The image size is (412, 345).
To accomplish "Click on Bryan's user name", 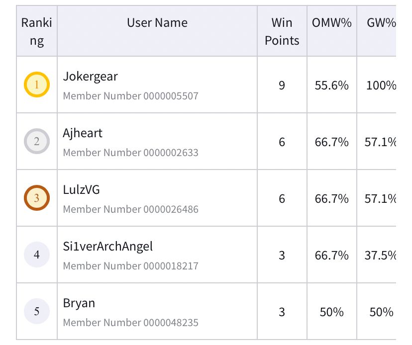I will click(79, 303).
